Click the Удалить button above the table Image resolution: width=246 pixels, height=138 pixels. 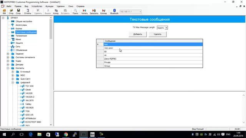tap(158, 34)
